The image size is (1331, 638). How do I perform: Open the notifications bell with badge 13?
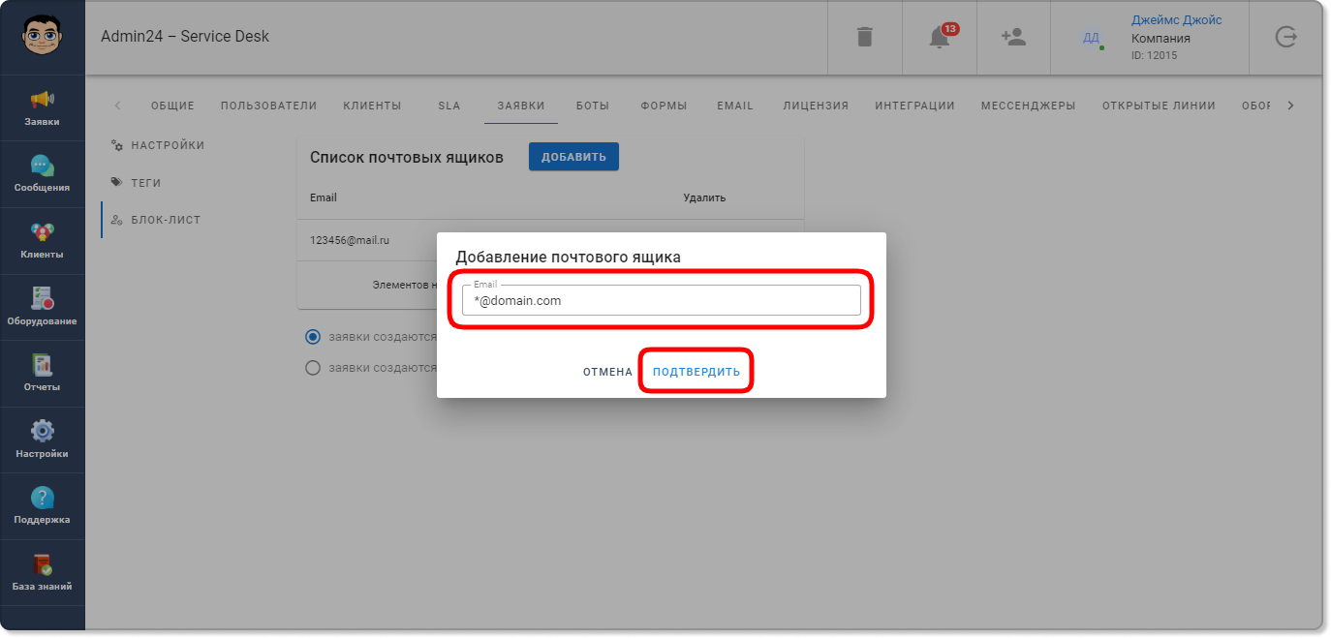(x=940, y=37)
